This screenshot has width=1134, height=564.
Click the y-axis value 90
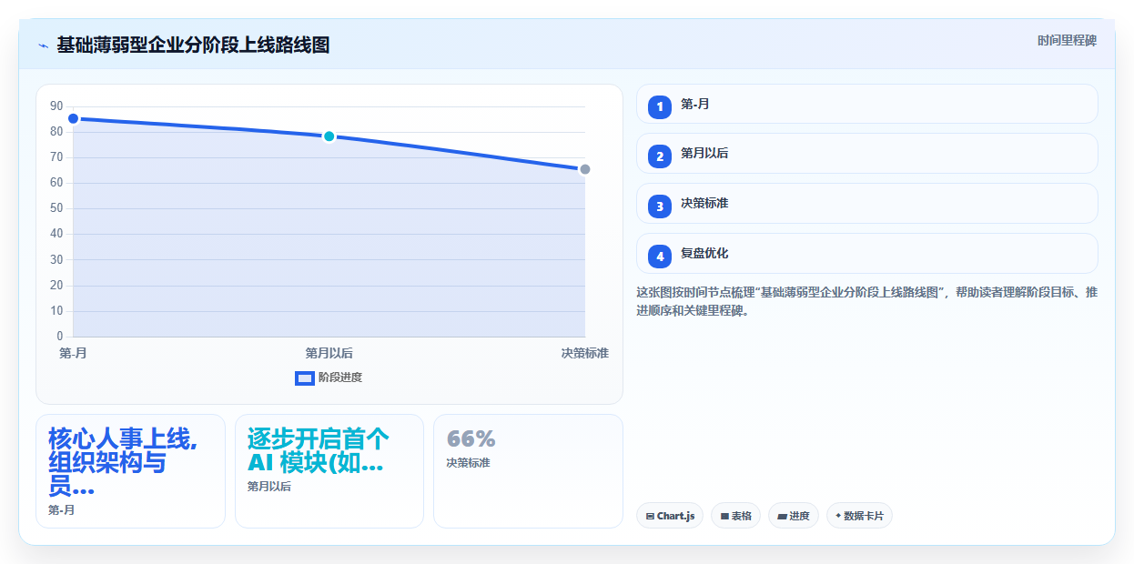tap(56, 106)
